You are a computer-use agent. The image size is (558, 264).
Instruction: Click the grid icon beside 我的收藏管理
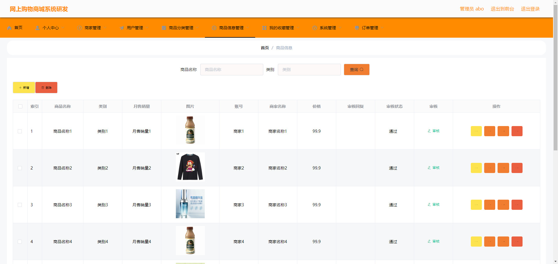coord(264,28)
